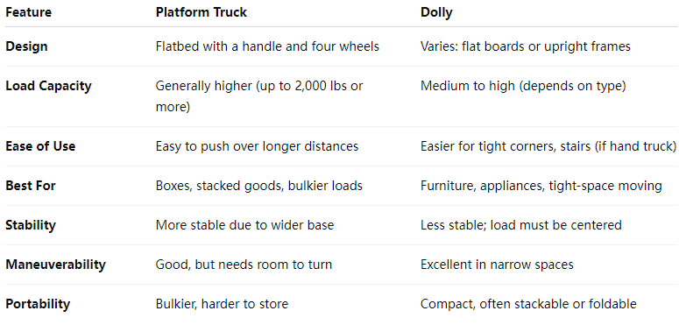679x325 pixels.
Task: Select the Platform Truck column header
Action: tap(201, 12)
